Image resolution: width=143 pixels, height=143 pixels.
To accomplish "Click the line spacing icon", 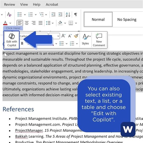I will tap(48, 23).
